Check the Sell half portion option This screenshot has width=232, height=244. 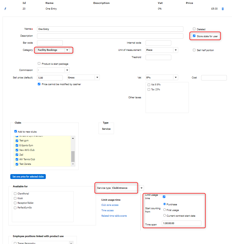tap(194, 50)
